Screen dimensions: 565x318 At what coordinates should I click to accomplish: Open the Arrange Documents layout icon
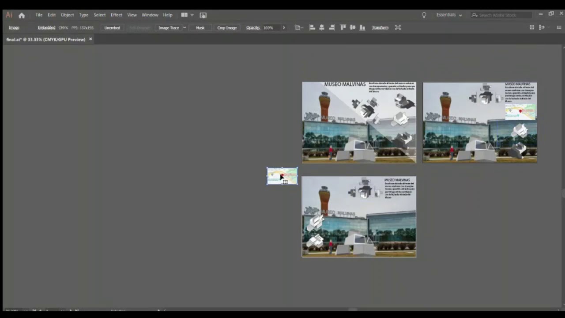(187, 15)
